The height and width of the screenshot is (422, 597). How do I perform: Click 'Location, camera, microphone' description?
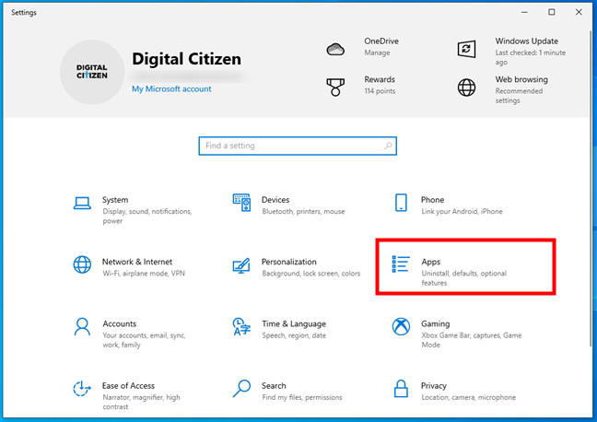[x=468, y=397]
